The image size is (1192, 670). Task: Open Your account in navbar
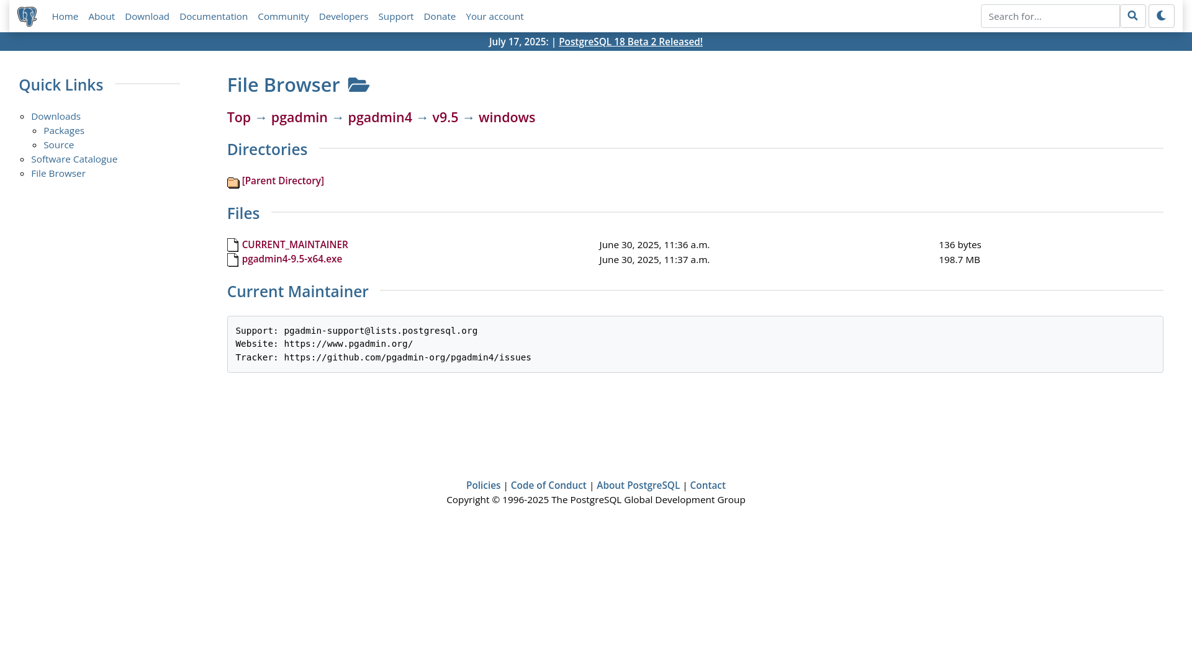pos(495,16)
